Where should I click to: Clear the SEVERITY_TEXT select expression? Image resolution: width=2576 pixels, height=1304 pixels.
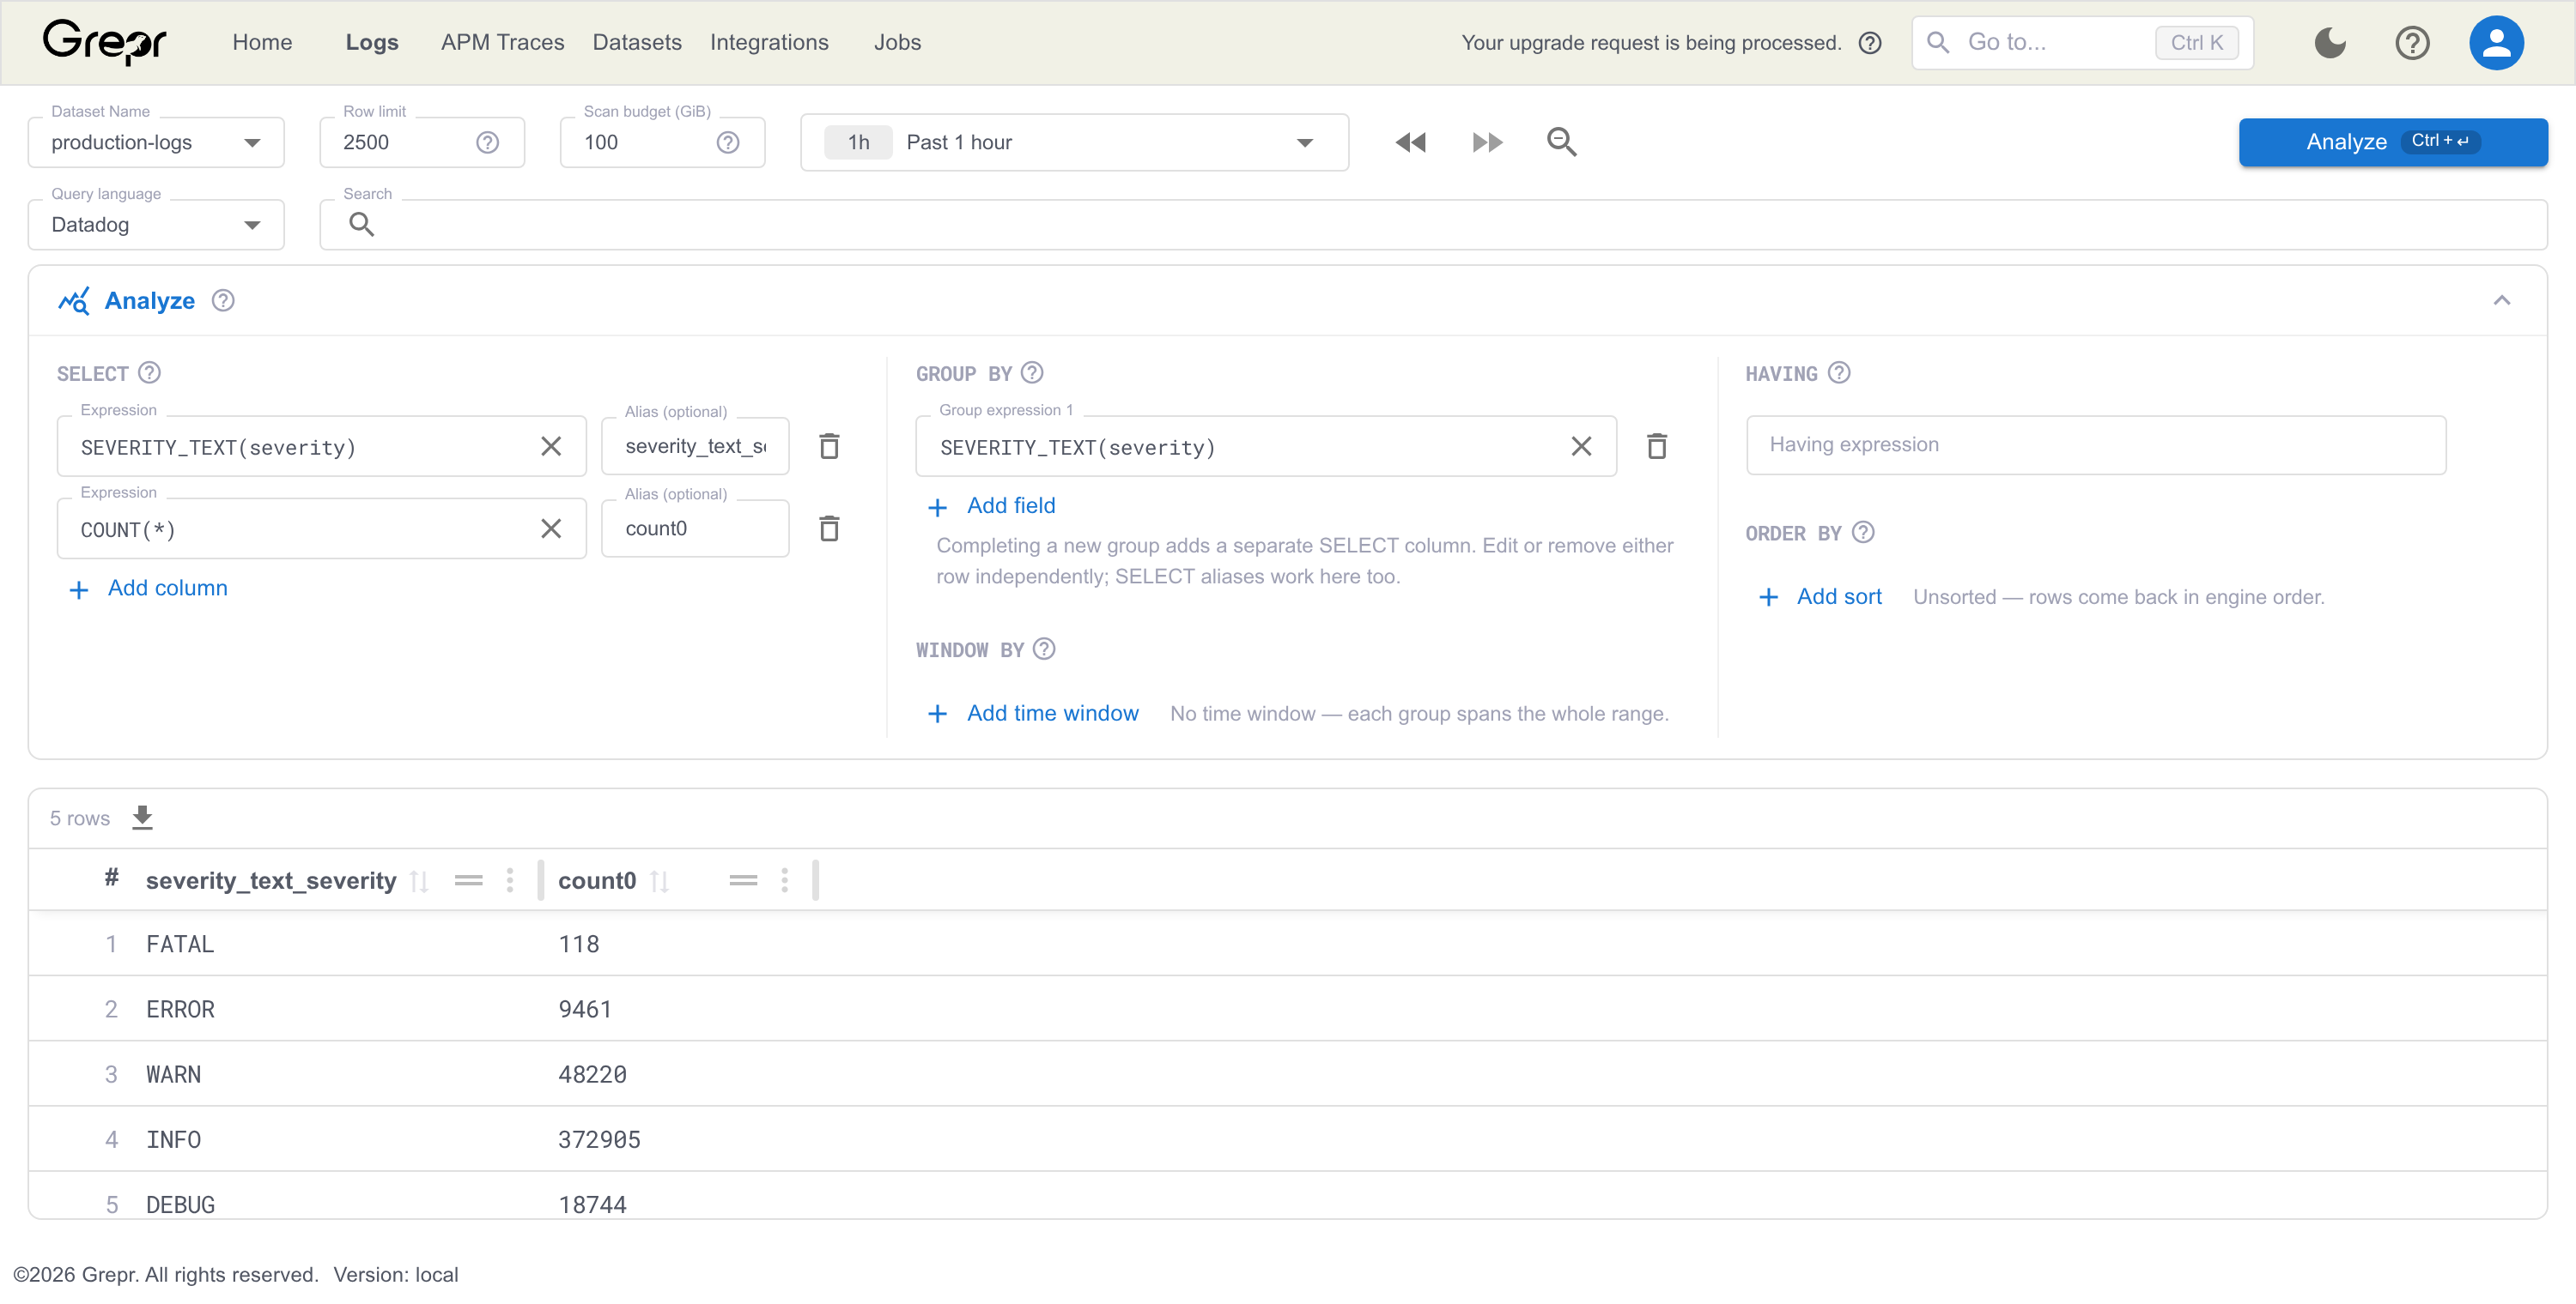tap(551, 447)
